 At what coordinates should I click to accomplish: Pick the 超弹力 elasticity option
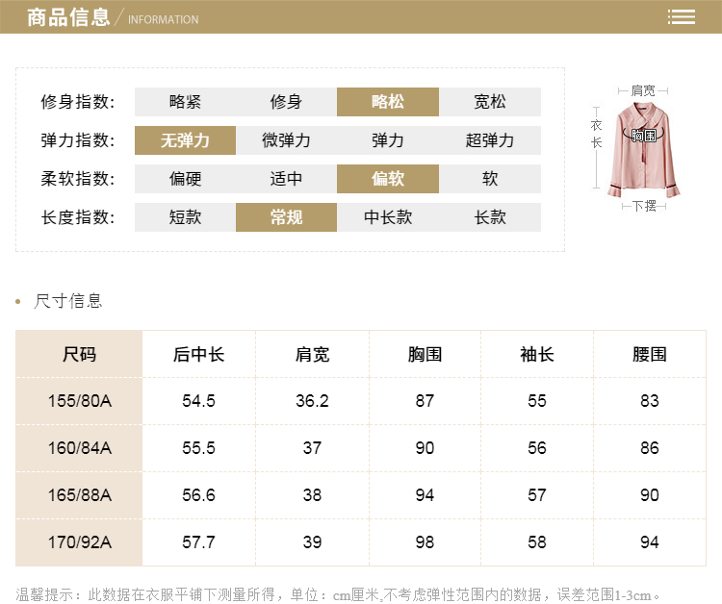[x=489, y=140]
